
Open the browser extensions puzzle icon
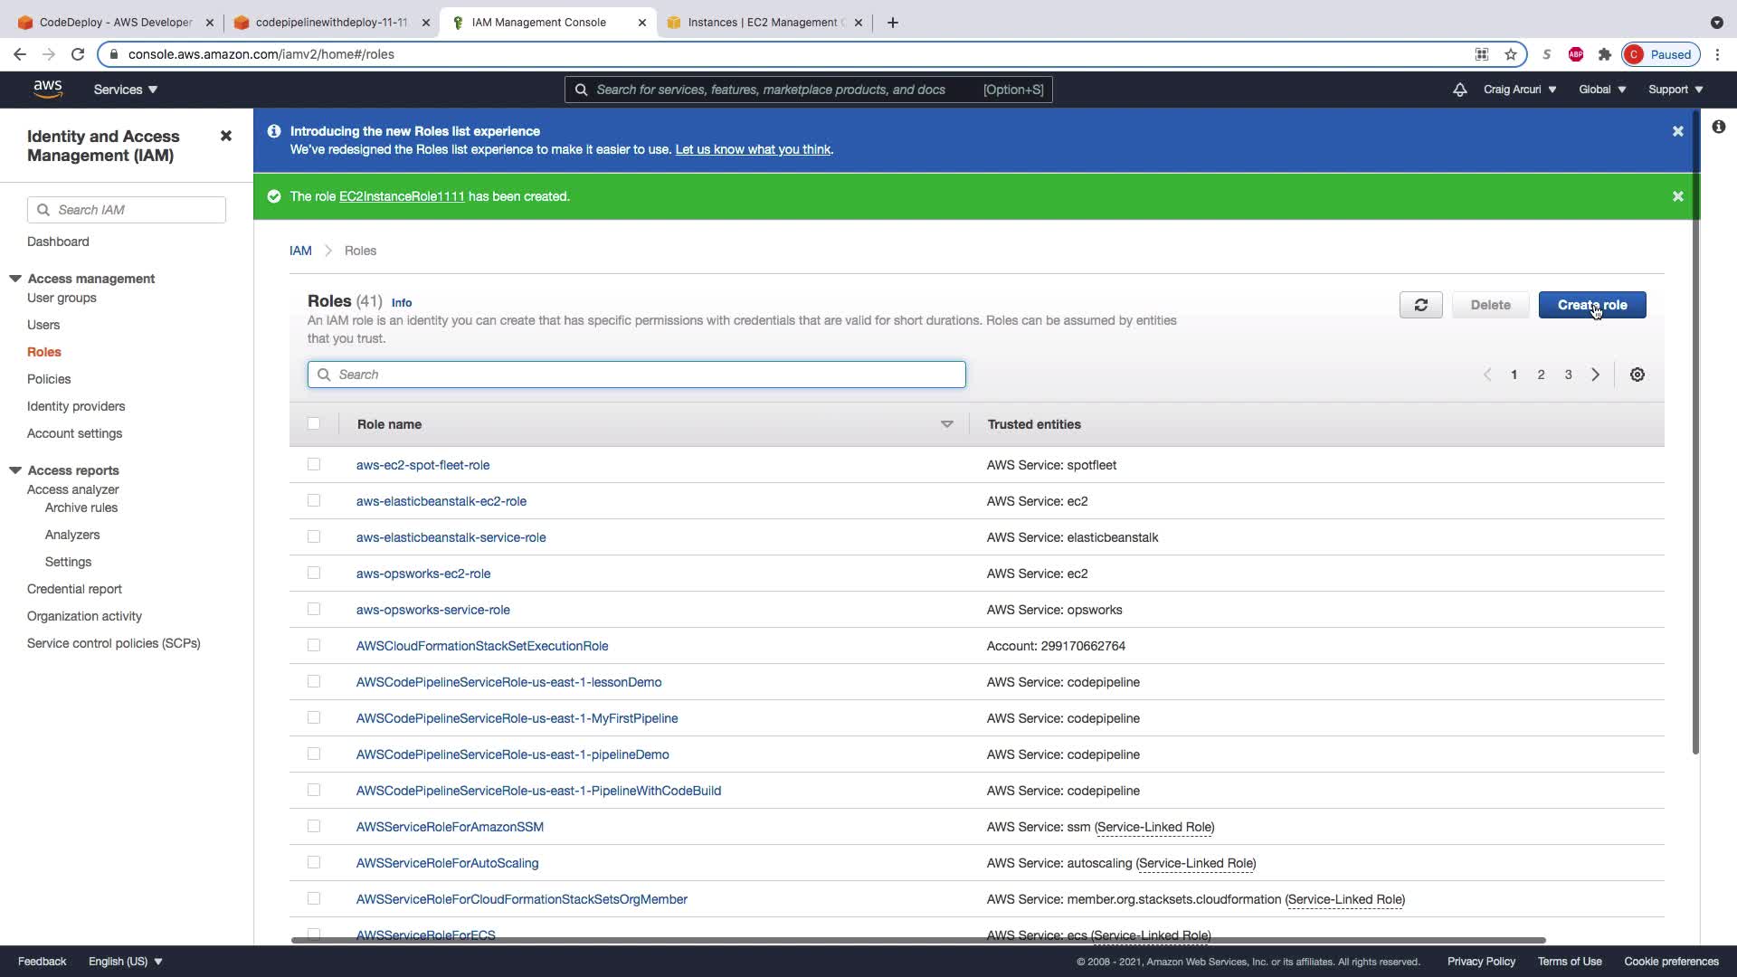(x=1604, y=54)
